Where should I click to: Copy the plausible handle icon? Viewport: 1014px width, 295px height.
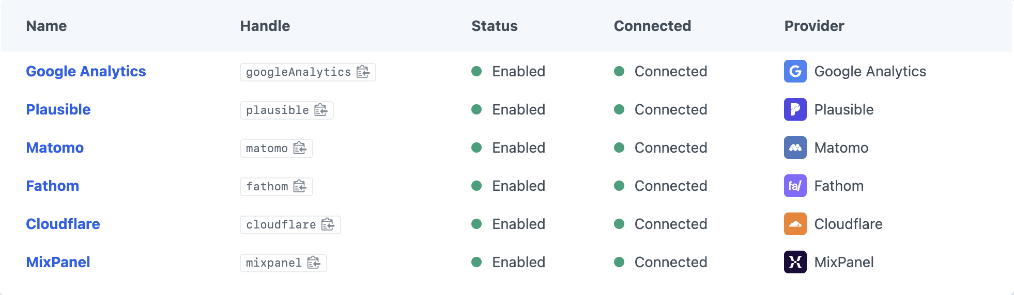click(x=321, y=110)
